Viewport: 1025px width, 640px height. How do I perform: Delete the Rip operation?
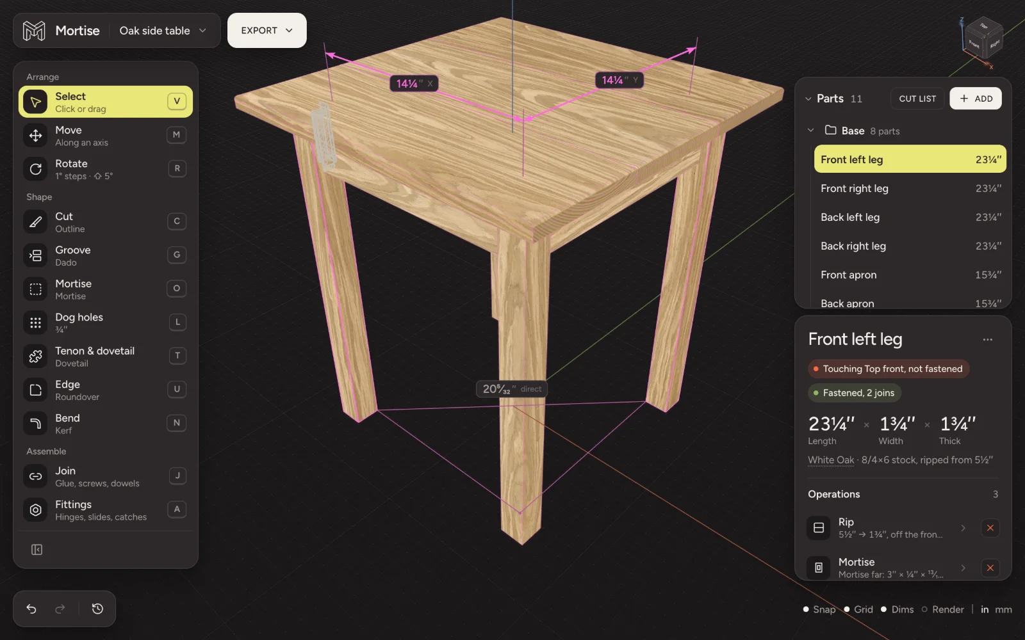click(990, 528)
